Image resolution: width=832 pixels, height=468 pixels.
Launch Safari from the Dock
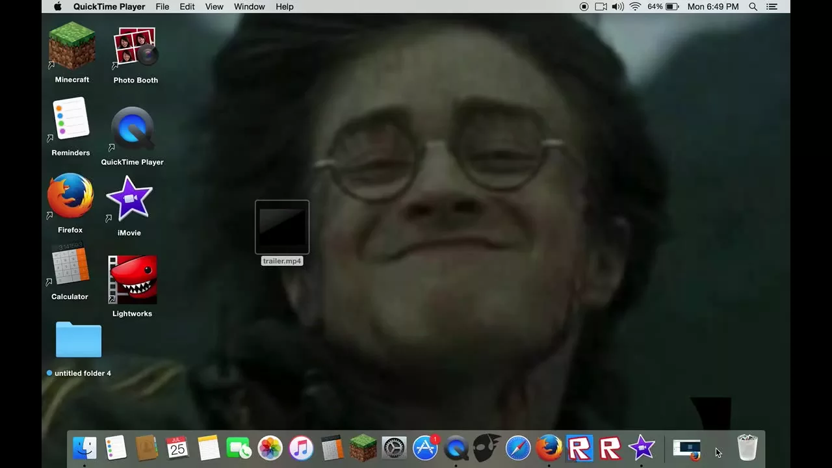[518, 448]
